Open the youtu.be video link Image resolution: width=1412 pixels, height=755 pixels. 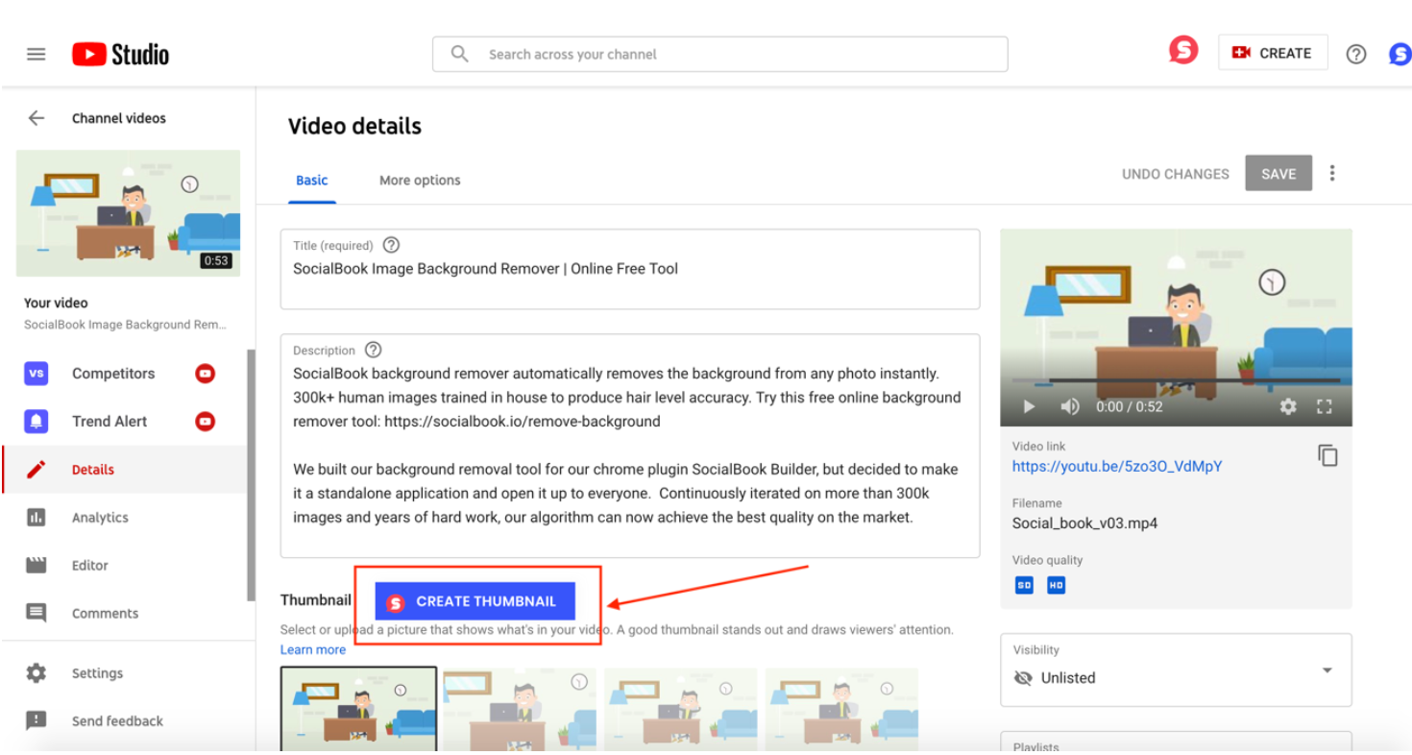(1117, 466)
